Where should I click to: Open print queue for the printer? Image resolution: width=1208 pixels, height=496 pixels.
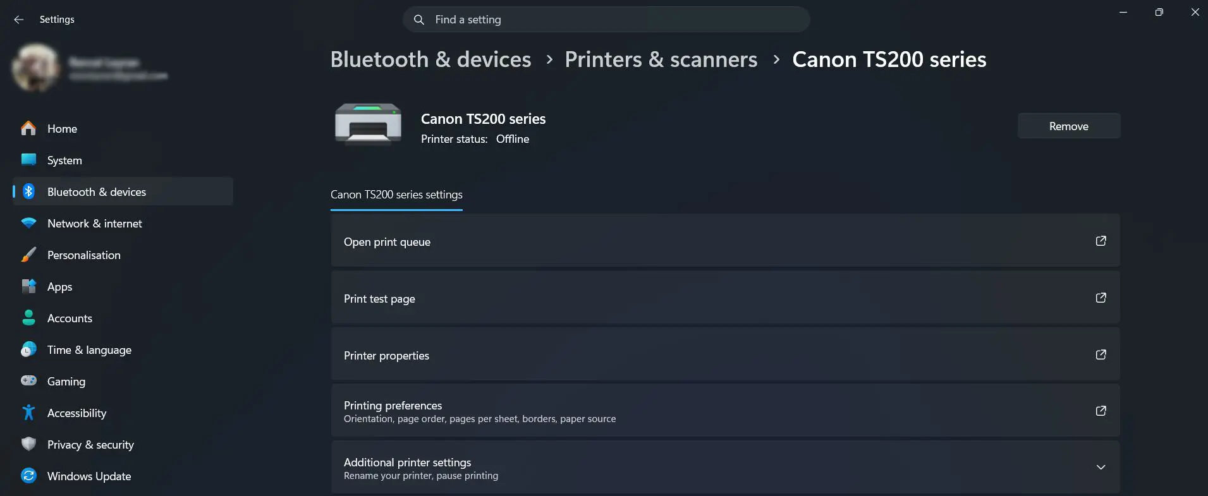coord(725,241)
